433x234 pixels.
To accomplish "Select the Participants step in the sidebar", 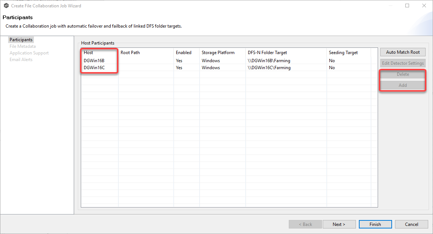I will pos(21,39).
